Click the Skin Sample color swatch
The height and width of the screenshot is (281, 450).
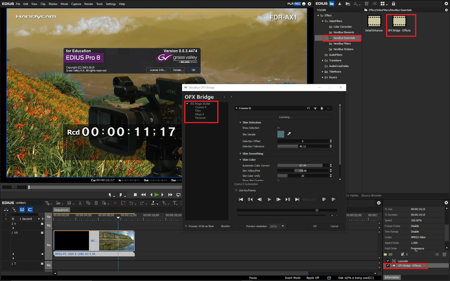pos(281,134)
